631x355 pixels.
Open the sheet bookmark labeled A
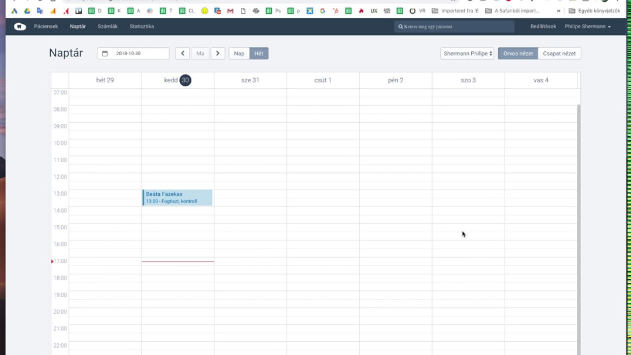tap(134, 11)
